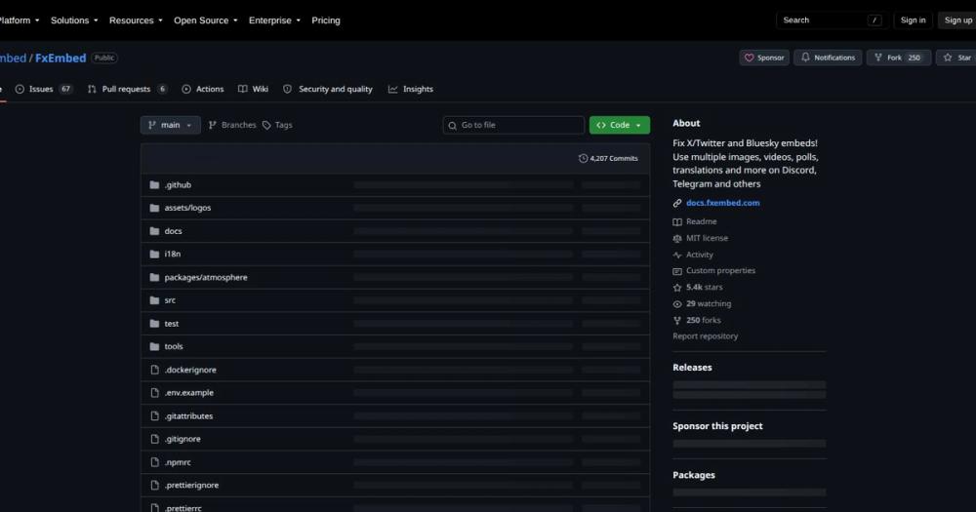The width and height of the screenshot is (976, 512).
Task: Click the Notifications button
Action: click(828, 58)
